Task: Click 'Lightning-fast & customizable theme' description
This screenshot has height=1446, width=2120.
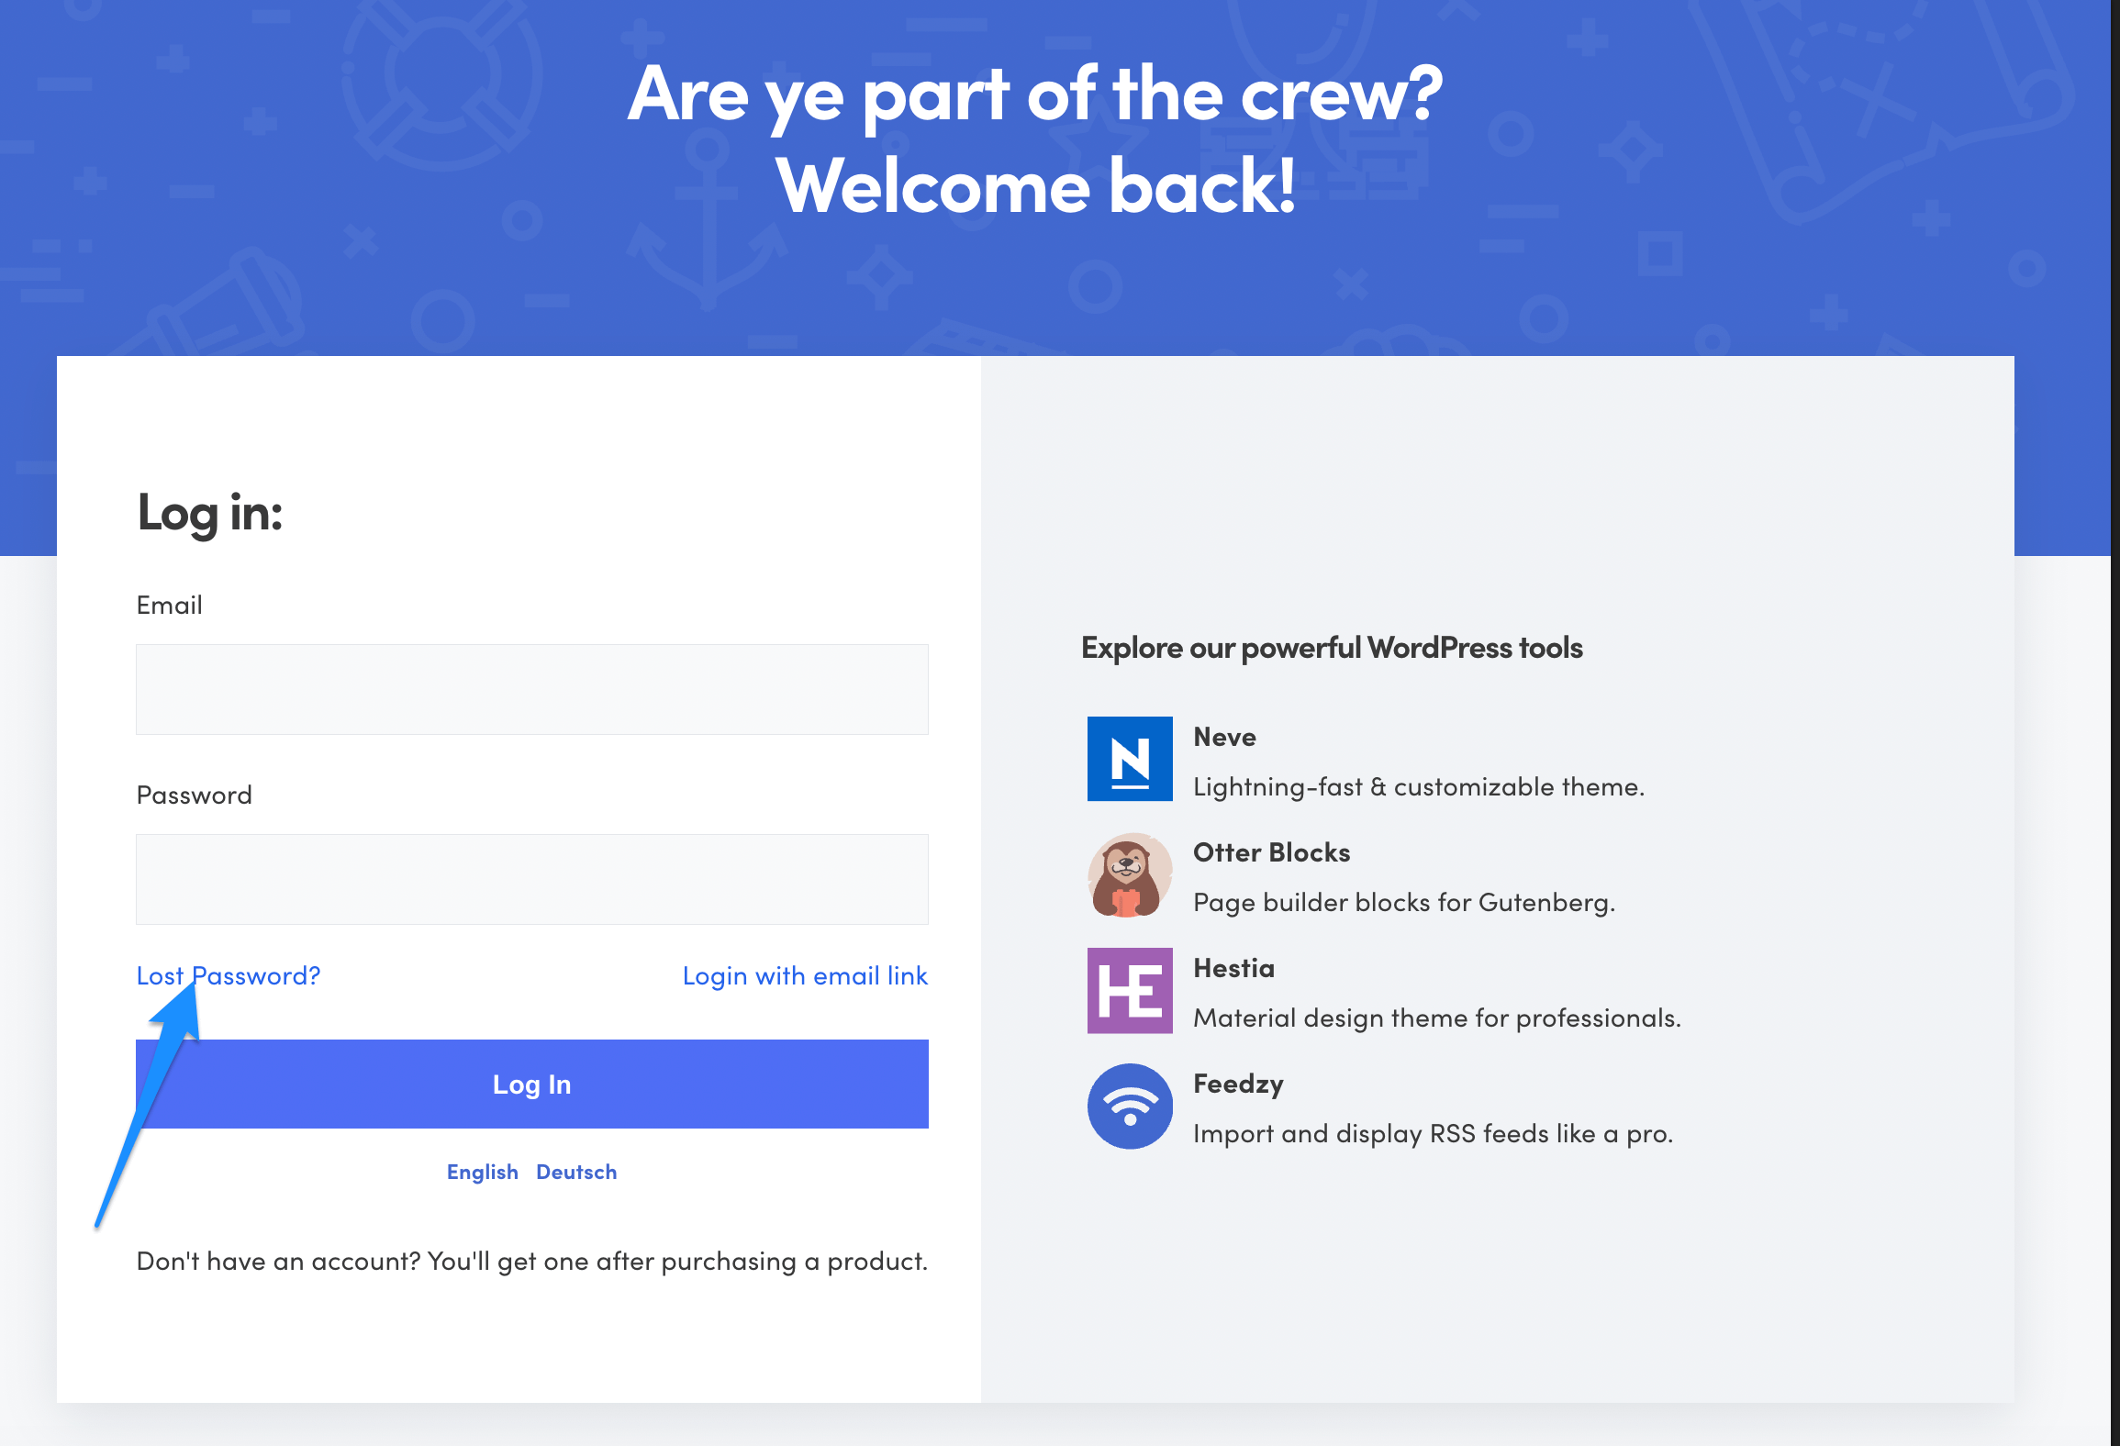Action: pos(1418,786)
